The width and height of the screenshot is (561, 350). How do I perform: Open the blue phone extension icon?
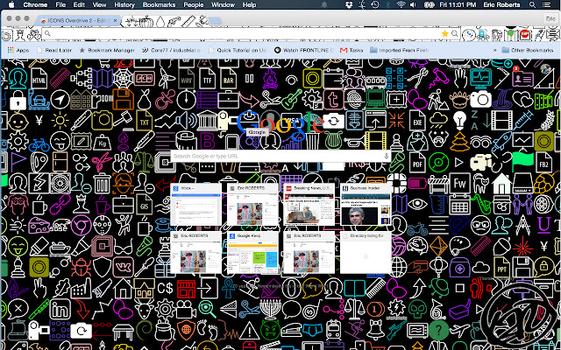(x=468, y=34)
